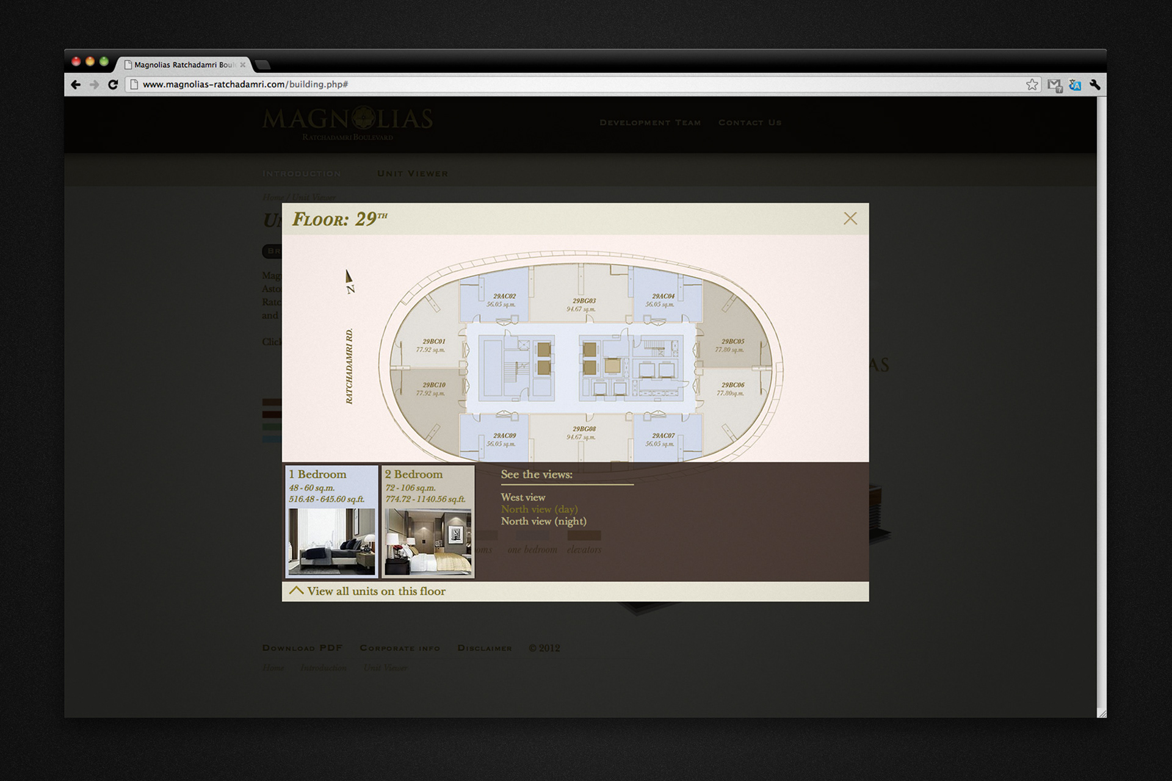This screenshot has width=1172, height=781.
Task: Open Corporate Info footer link
Action: [x=400, y=648]
